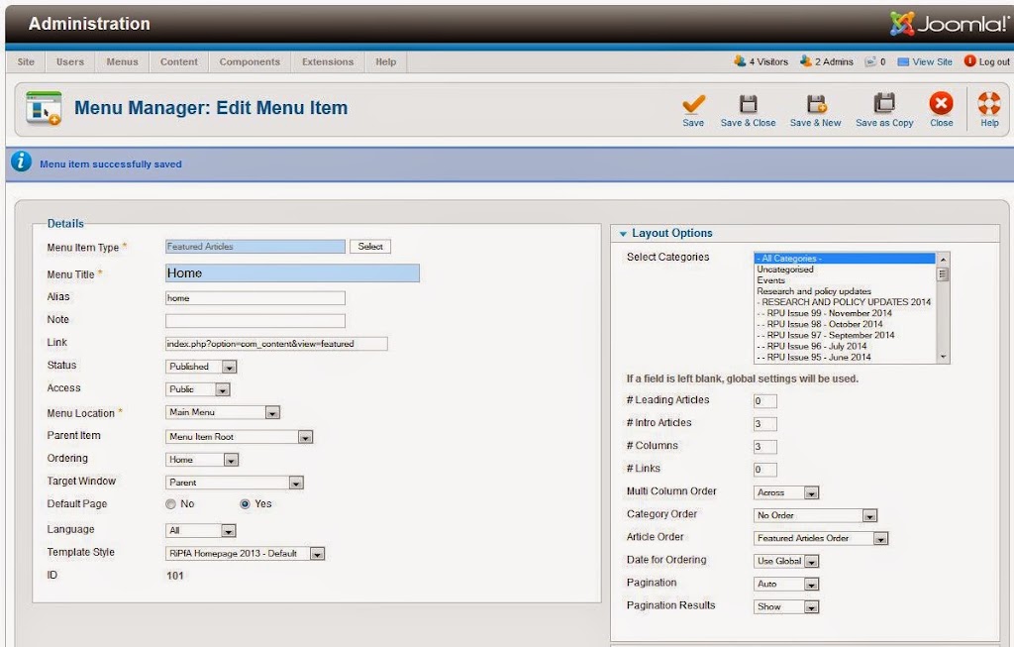Click the Joomla! logo
This screenshot has height=647, width=1014.
(x=948, y=24)
